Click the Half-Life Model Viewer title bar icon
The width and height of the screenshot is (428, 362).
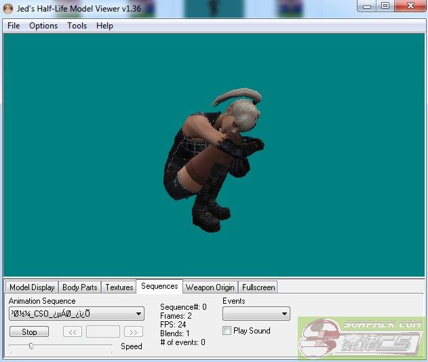[7, 7]
